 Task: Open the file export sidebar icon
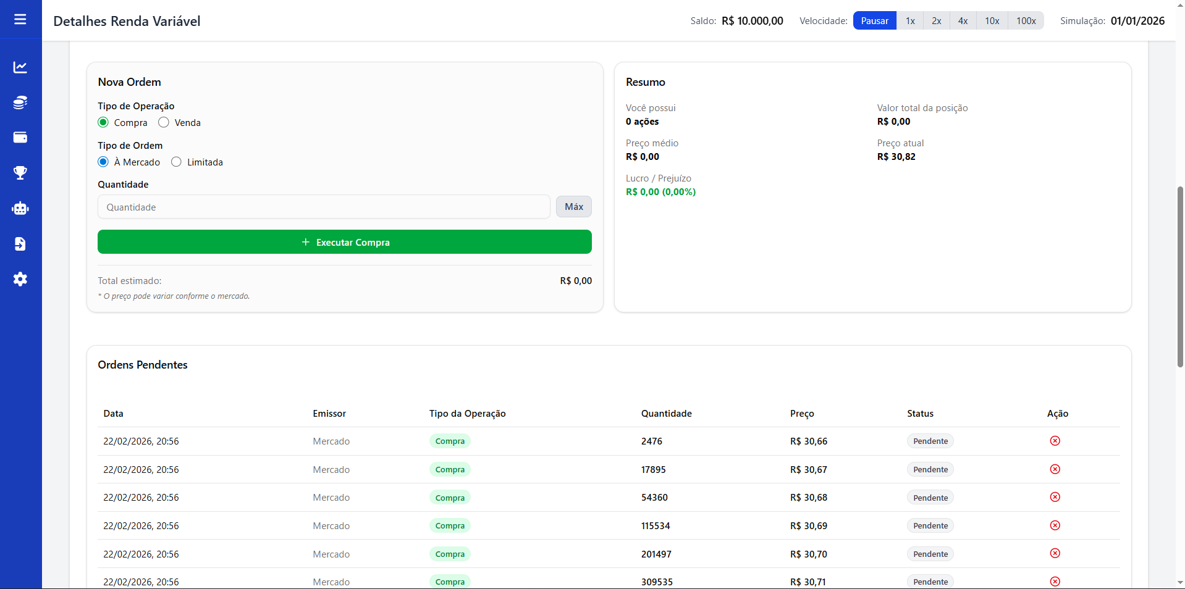pyautogui.click(x=20, y=244)
